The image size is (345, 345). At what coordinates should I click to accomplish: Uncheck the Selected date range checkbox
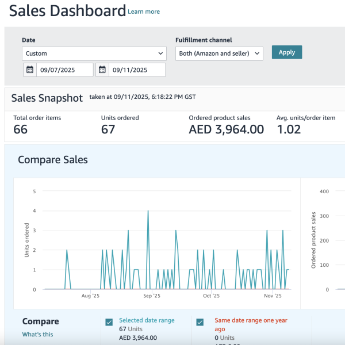coord(109,323)
